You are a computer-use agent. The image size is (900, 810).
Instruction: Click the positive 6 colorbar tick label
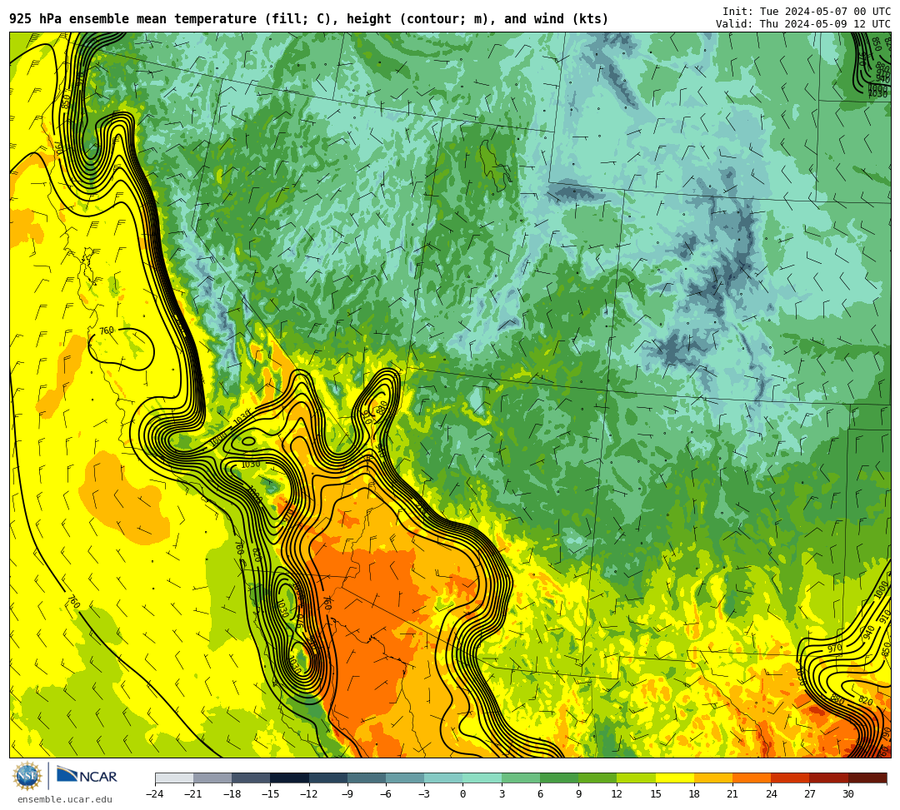point(540,794)
